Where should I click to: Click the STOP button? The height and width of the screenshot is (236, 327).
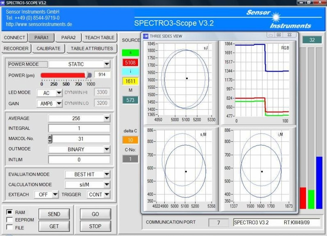click(95, 226)
